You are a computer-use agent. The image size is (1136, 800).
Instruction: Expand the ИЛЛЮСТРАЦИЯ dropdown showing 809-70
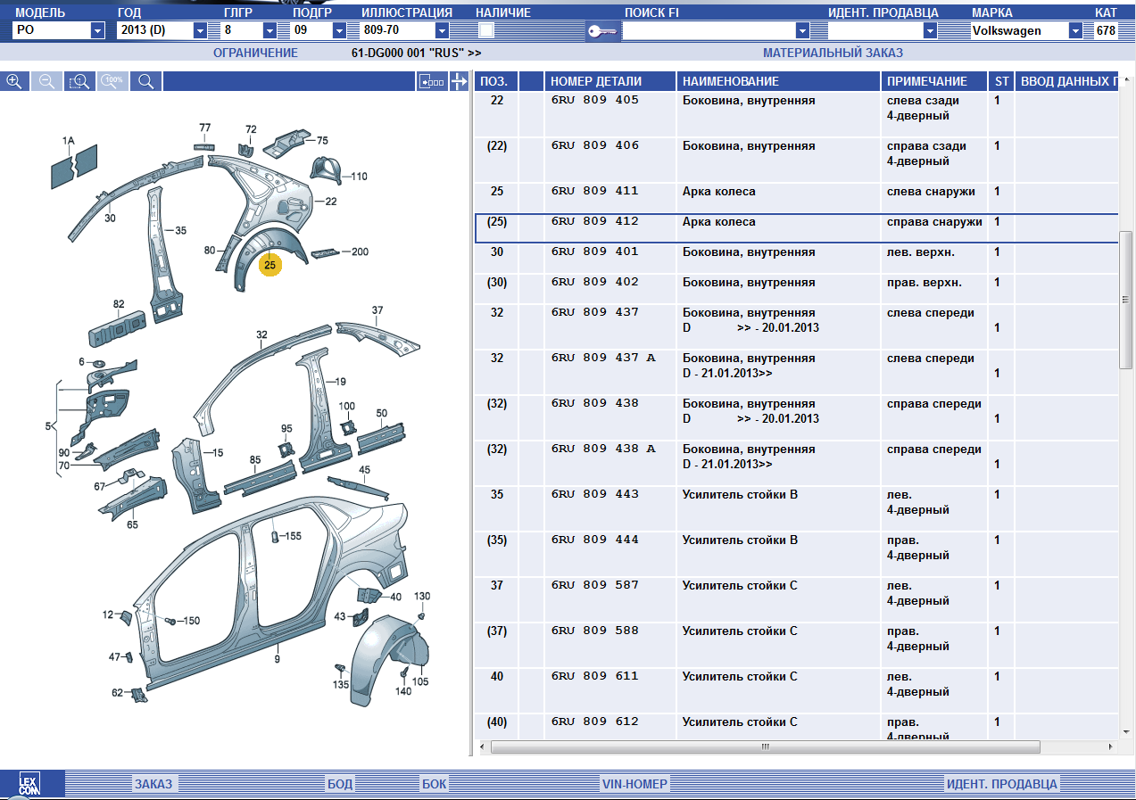[441, 30]
